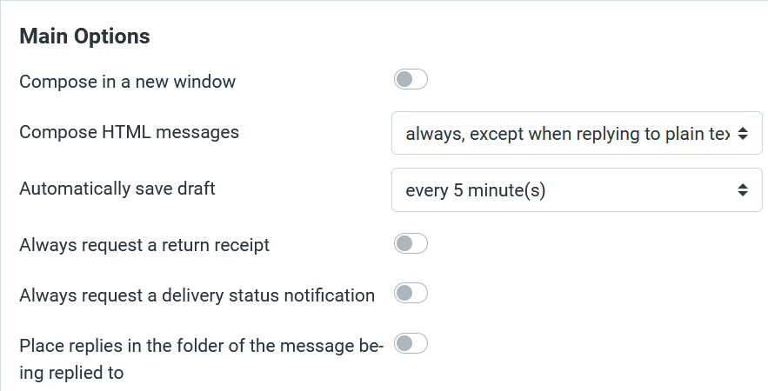Click the 'Compose in a new window' label
The height and width of the screenshot is (391, 768).
coord(128,83)
